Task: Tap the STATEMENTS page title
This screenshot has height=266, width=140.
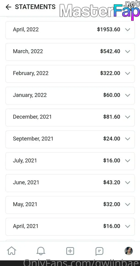Action: (35, 7)
